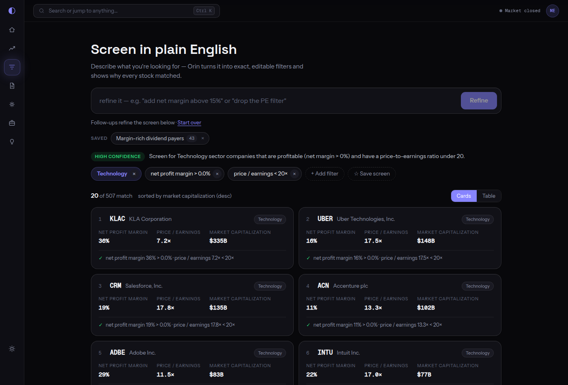The height and width of the screenshot is (385, 568).
Task: Remove the Margin-rich dividend payers saved screen
Action: click(203, 139)
